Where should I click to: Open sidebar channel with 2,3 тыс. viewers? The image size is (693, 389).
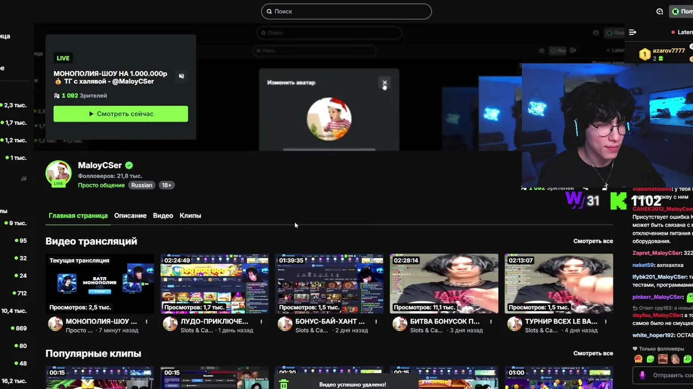14,105
